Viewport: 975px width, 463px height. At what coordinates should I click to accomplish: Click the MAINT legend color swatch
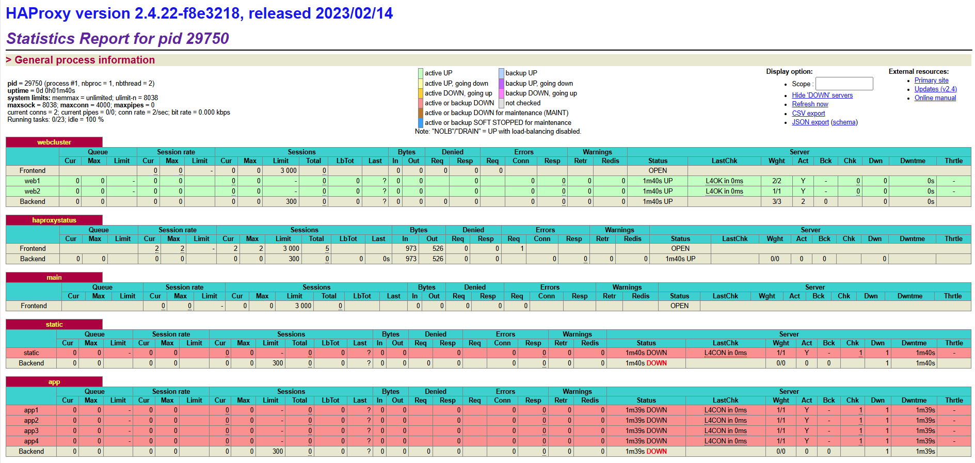(421, 113)
